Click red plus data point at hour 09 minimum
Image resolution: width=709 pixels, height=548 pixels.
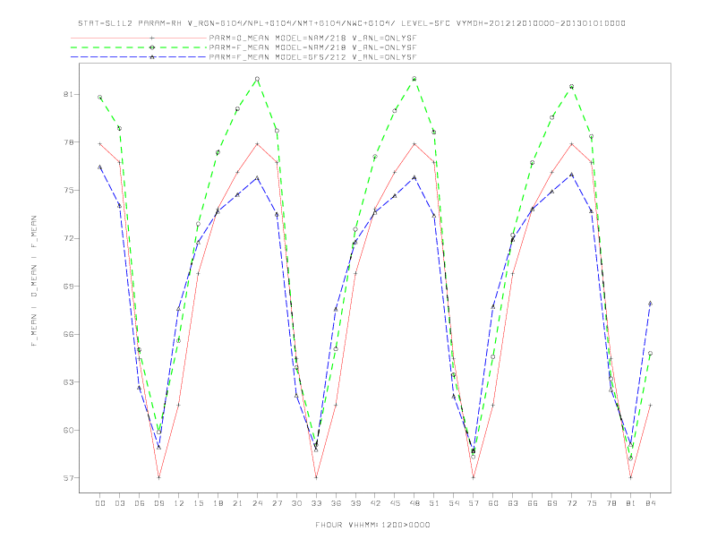point(158,477)
